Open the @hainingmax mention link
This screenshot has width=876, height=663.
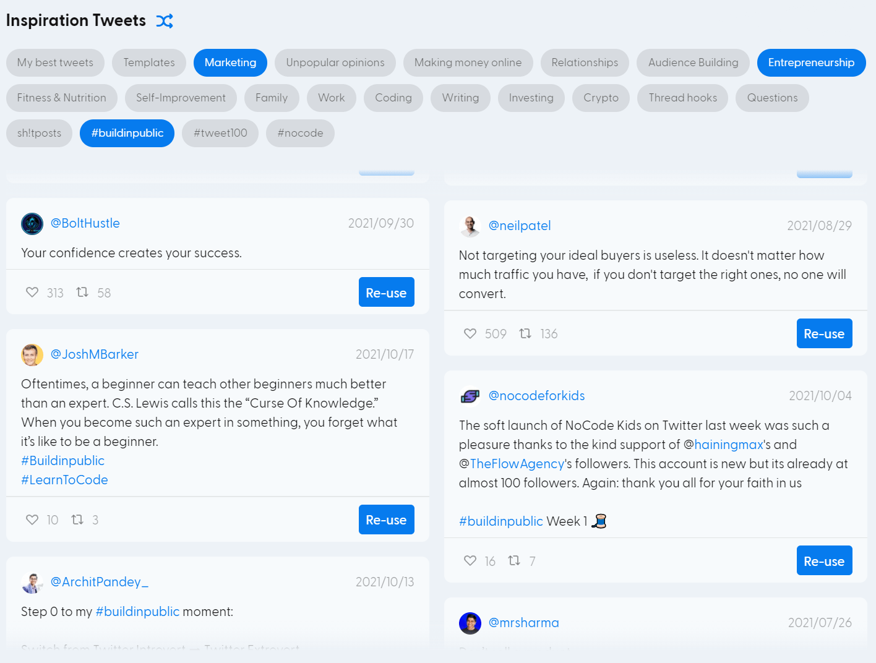[x=728, y=445]
